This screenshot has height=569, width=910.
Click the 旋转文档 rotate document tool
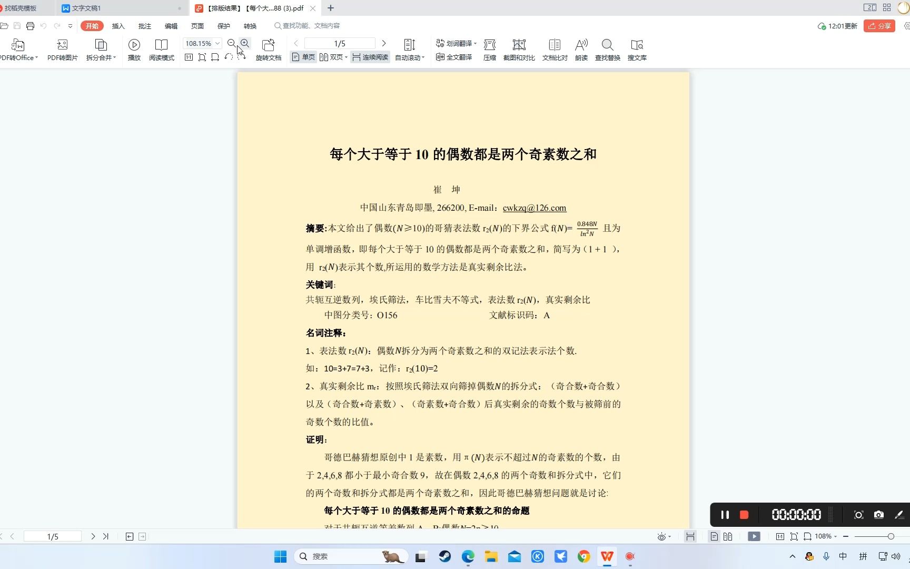(269, 50)
